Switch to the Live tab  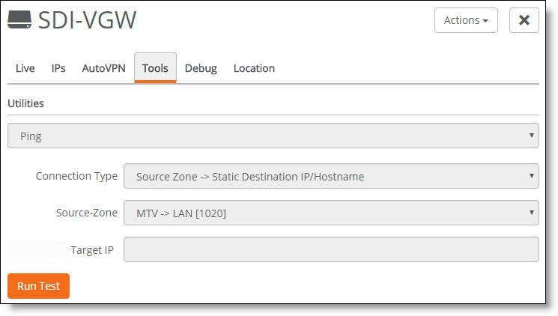[x=25, y=68]
